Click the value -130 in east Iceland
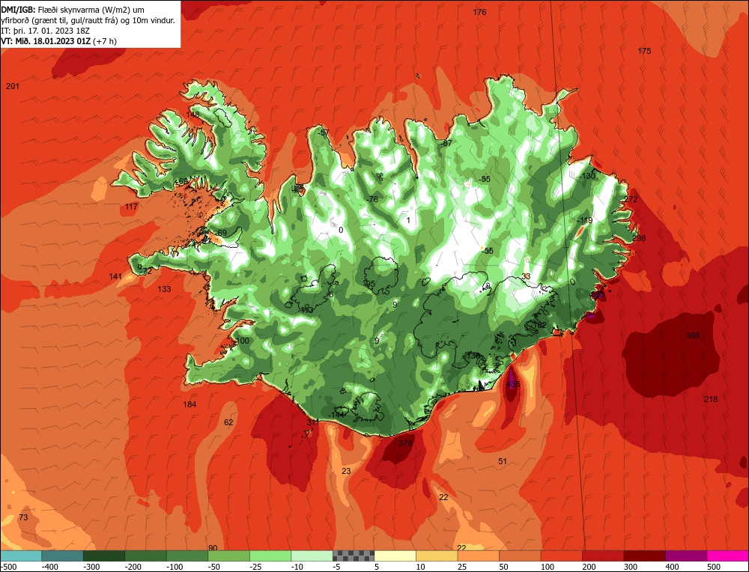The height and width of the screenshot is (572, 749). tap(587, 176)
